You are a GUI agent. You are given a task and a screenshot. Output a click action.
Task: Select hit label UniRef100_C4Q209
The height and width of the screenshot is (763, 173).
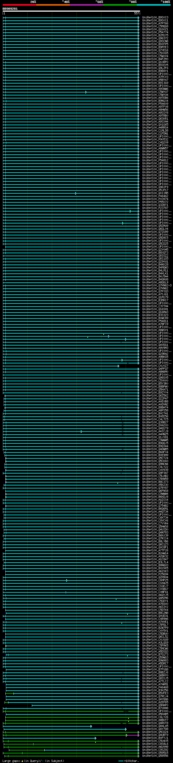(x=155, y=142)
